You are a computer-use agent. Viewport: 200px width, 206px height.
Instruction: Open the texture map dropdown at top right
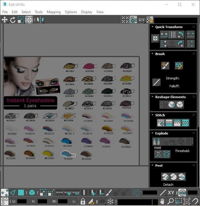pos(176,20)
